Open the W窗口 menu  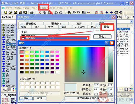(60, 8)
